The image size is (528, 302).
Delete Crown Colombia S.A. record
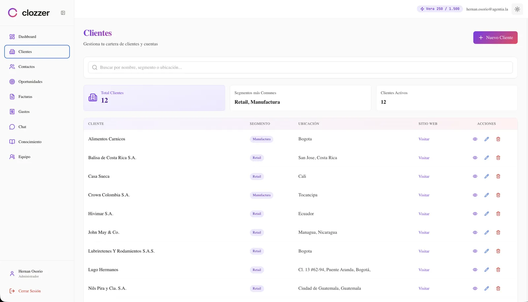click(498, 195)
